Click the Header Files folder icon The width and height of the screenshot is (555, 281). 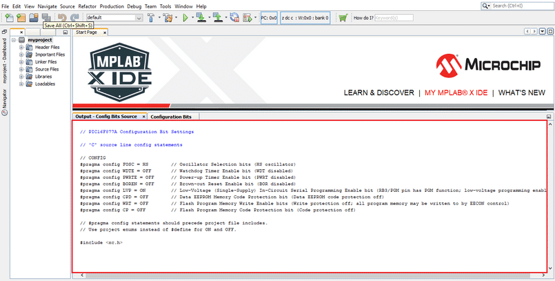point(29,48)
